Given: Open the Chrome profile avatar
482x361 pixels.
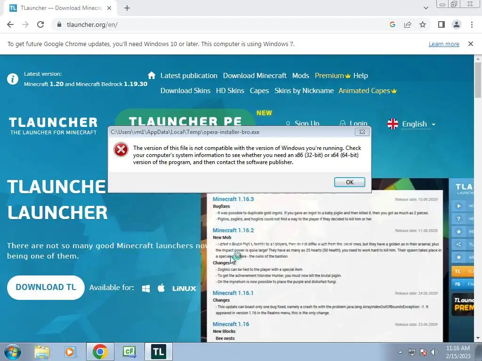Looking at the screenshot, I should [457, 24].
